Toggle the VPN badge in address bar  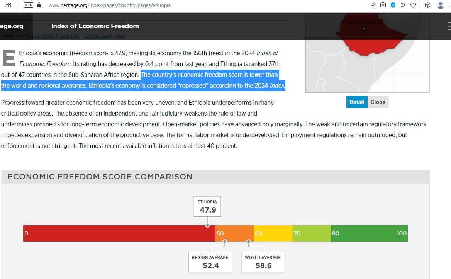pos(29,5)
